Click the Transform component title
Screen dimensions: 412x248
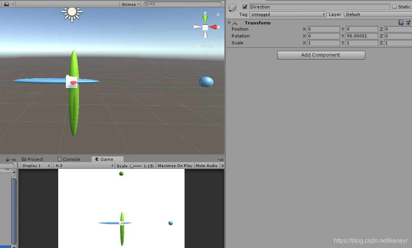coord(257,23)
